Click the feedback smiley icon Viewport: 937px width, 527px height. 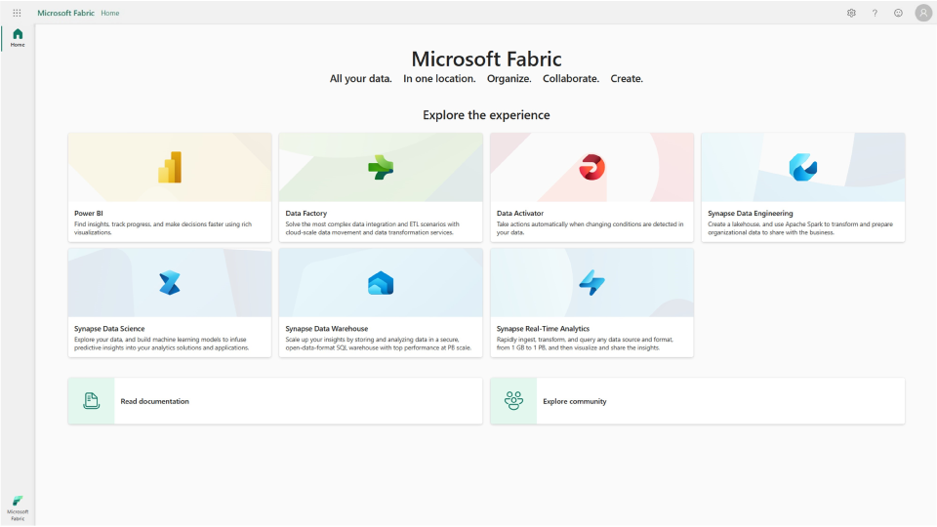click(x=898, y=13)
